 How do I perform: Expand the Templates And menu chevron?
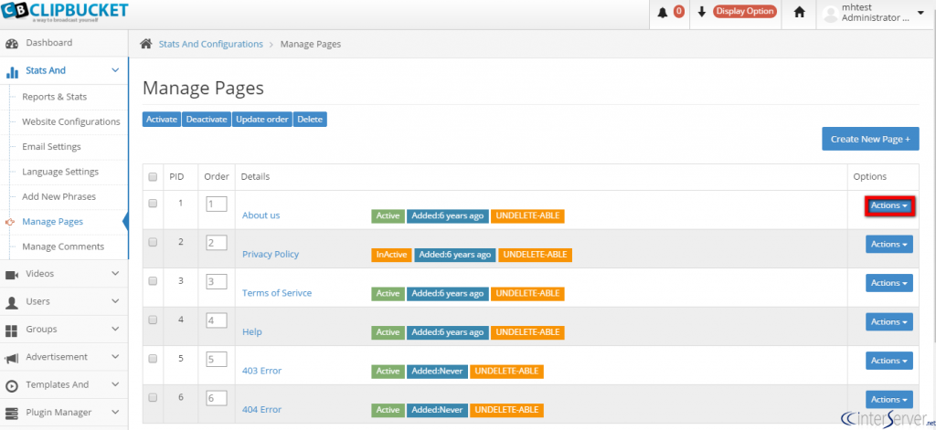coord(116,384)
